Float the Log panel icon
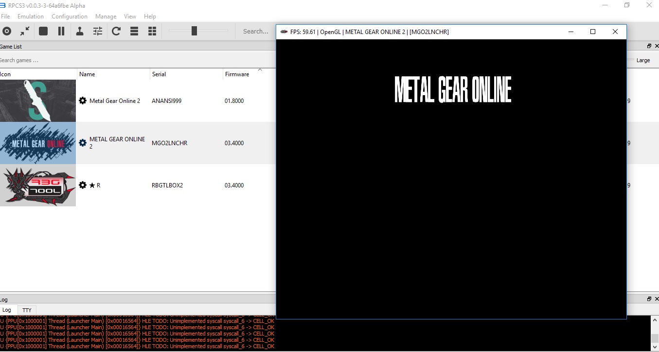 point(649,299)
